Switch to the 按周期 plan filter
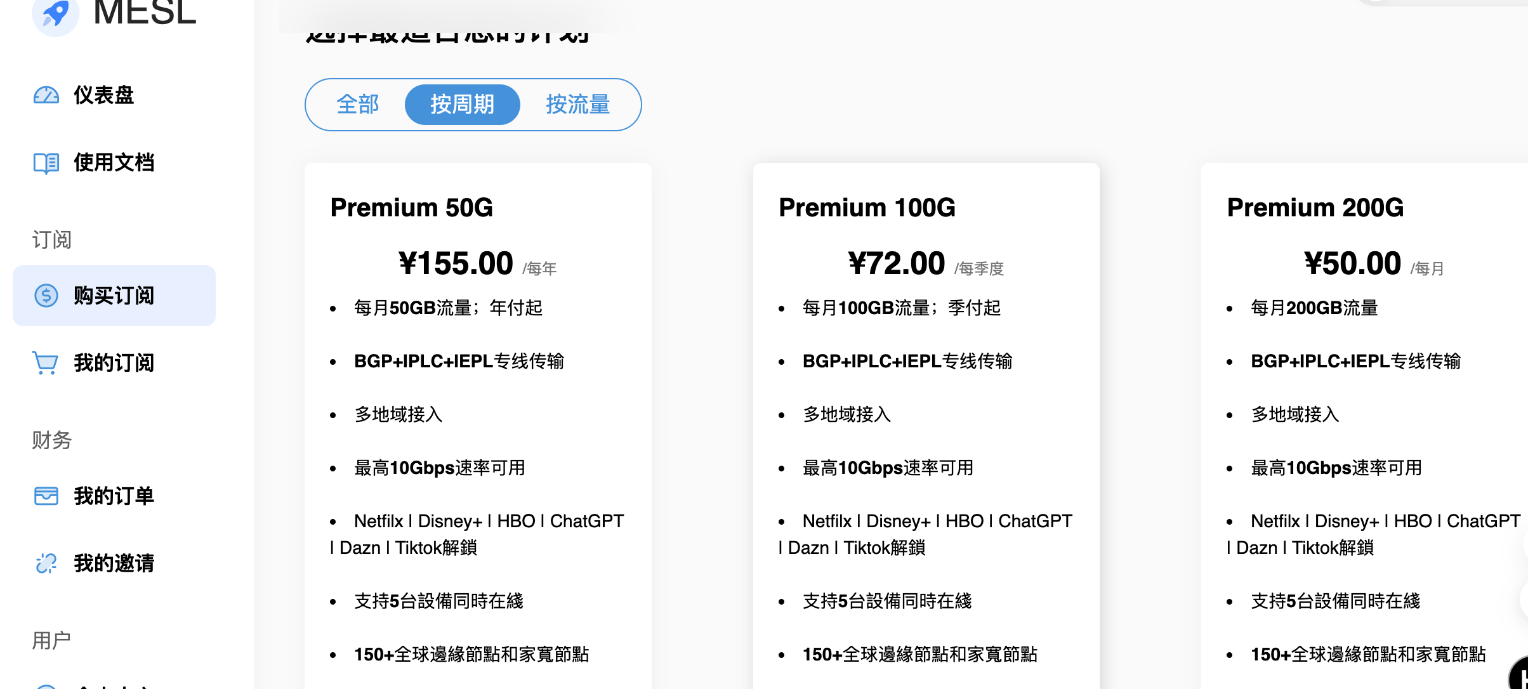Viewport: 1528px width, 689px height. [463, 105]
